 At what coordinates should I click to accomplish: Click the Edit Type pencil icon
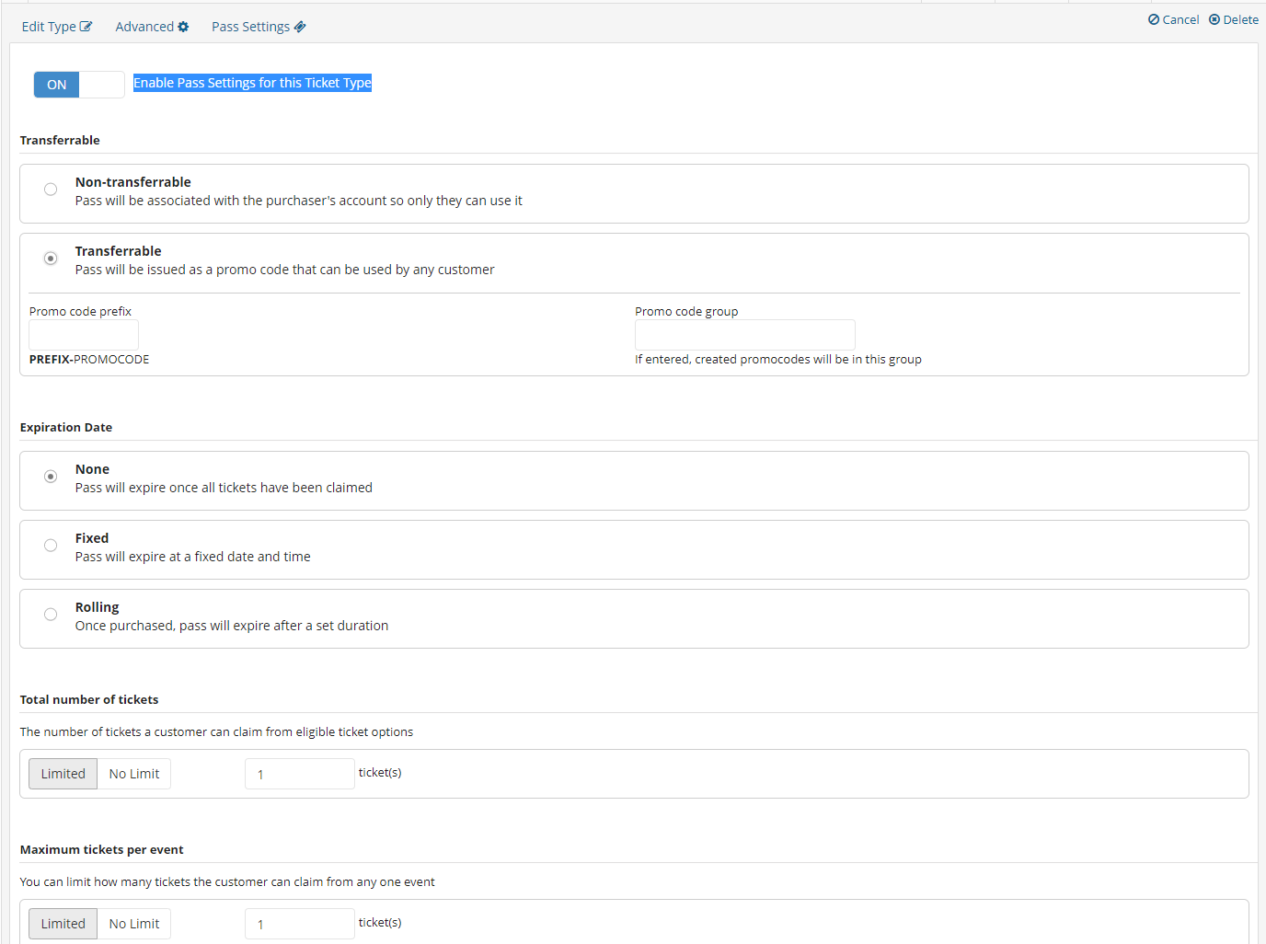pyautogui.click(x=86, y=27)
